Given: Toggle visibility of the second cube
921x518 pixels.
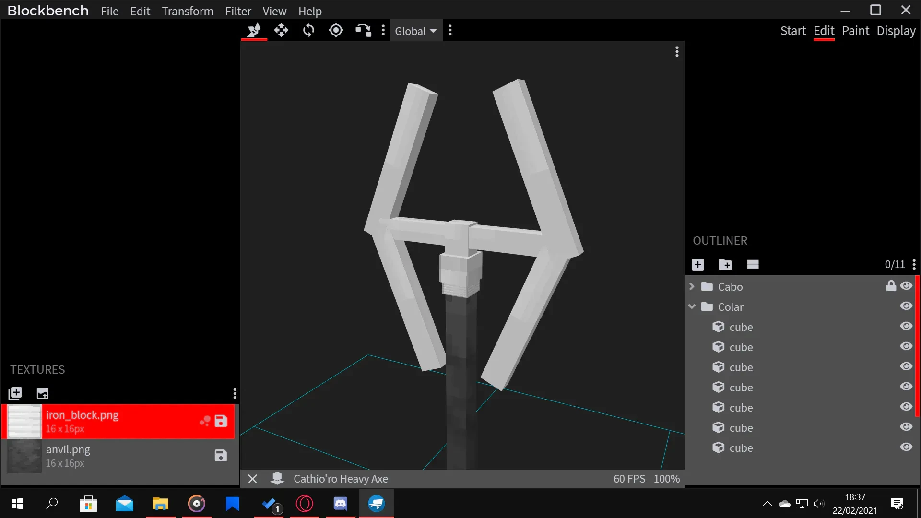Looking at the screenshot, I should (x=906, y=346).
